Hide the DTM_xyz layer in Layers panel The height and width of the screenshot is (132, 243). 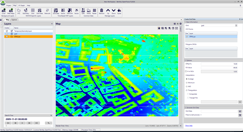click(7, 36)
